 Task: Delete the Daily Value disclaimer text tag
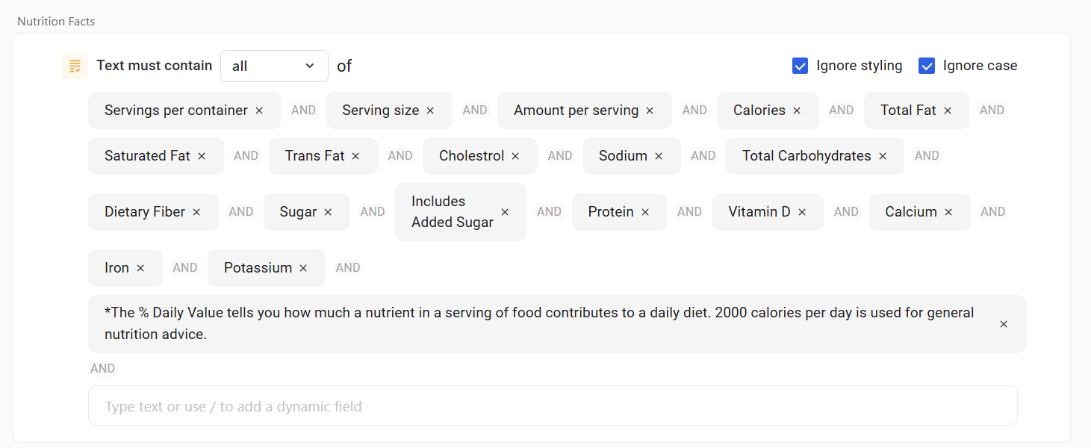click(x=1004, y=324)
